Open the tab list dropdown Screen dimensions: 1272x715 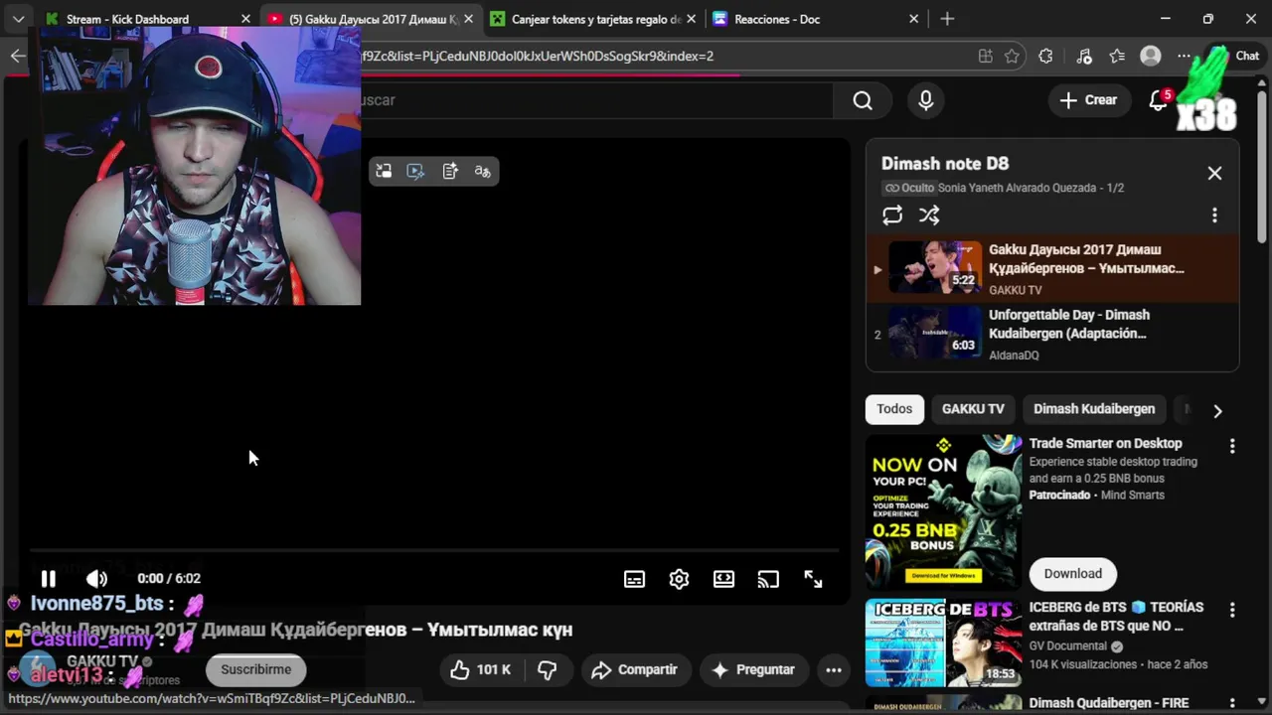coord(18,19)
